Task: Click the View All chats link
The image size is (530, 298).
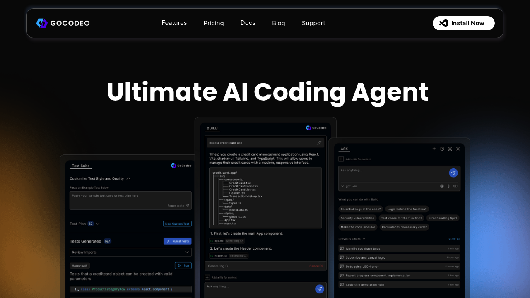Action: (x=454, y=239)
